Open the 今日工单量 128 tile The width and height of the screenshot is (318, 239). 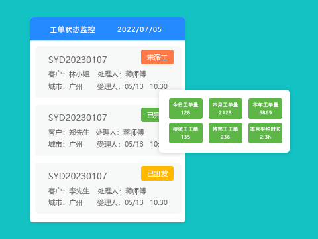[x=185, y=108]
